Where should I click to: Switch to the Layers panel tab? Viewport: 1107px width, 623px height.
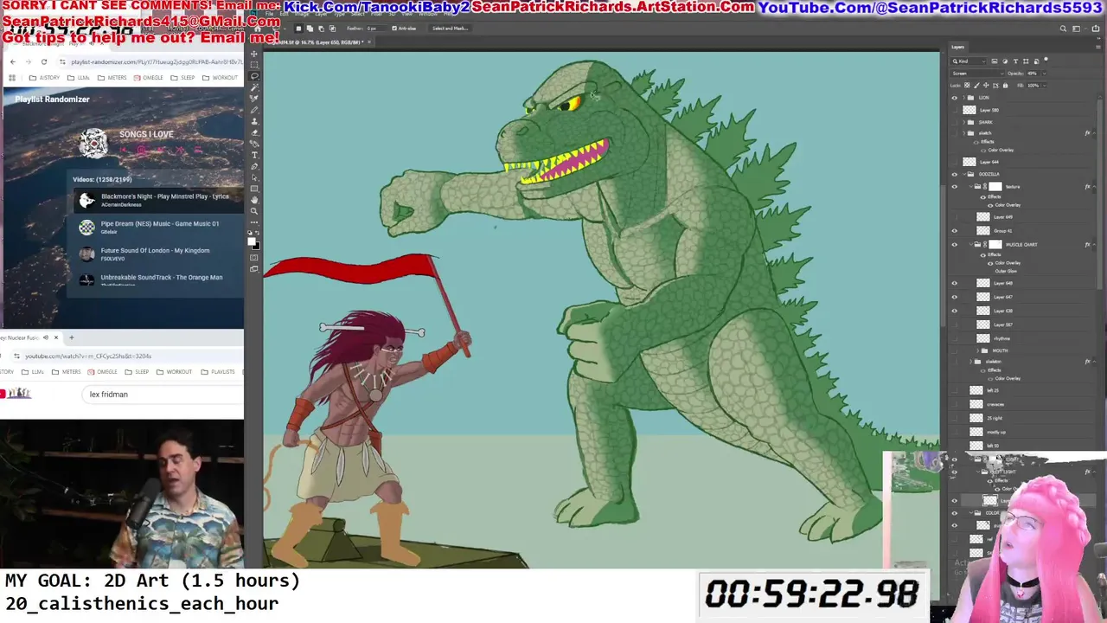[x=958, y=47]
